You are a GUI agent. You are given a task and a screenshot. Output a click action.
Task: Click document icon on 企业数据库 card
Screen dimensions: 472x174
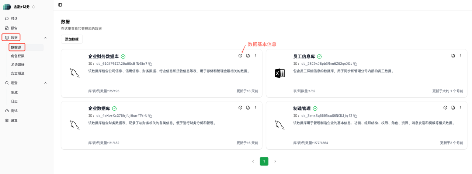point(248,108)
